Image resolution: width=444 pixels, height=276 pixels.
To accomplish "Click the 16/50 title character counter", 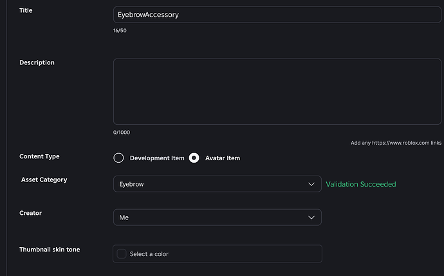I will coord(120,31).
